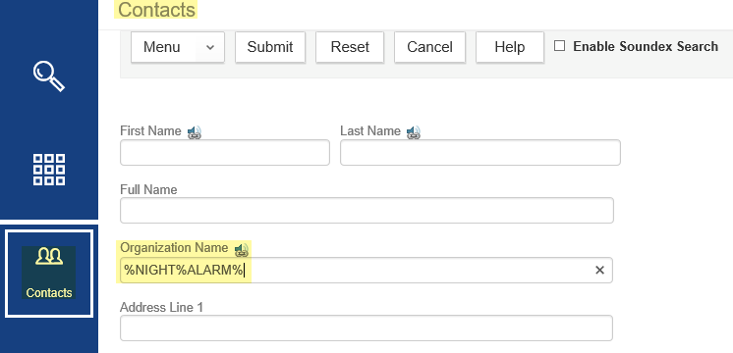Expand the Menu dropdown arrow
The image size is (733, 353).
tap(210, 47)
